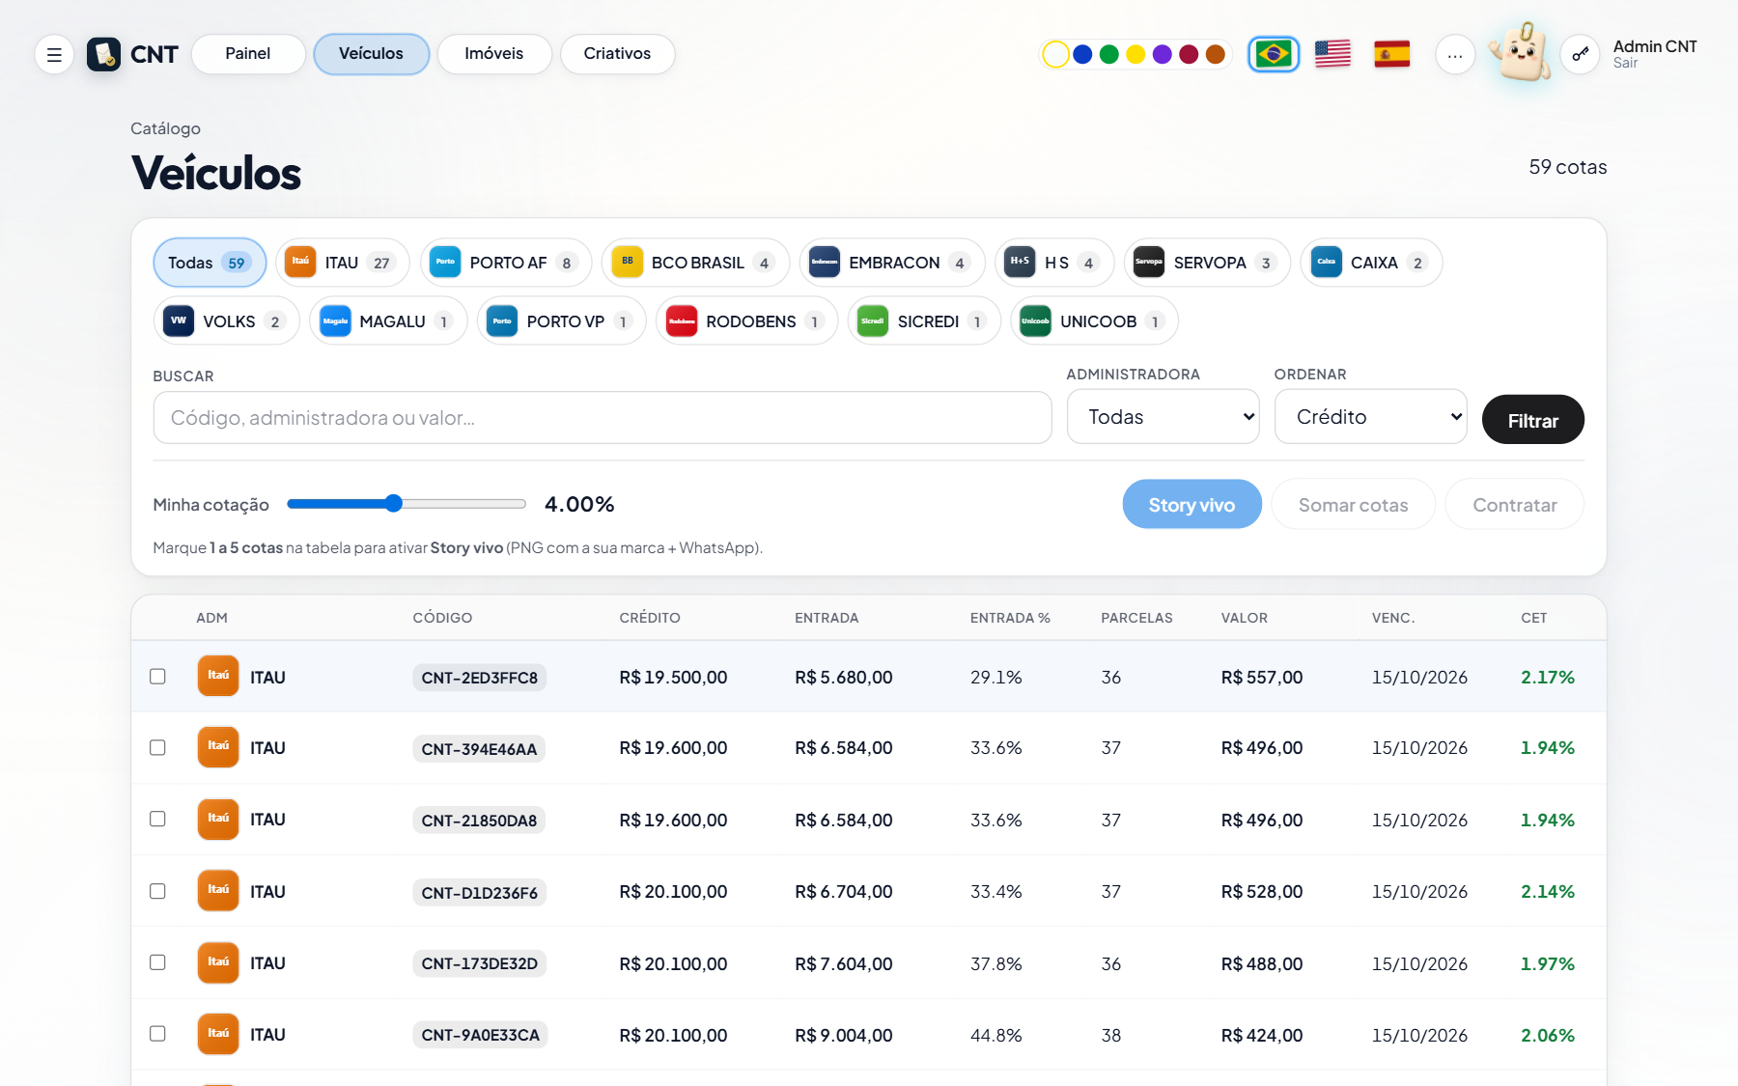Click code CNT-394E46AA
Viewport: 1738px width, 1086px height.
tap(479, 749)
